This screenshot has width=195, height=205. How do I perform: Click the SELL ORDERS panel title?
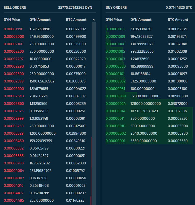15,7
